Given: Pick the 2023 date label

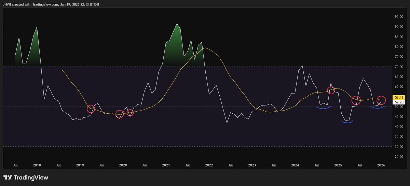Looking at the screenshot, I should click(x=252, y=165).
